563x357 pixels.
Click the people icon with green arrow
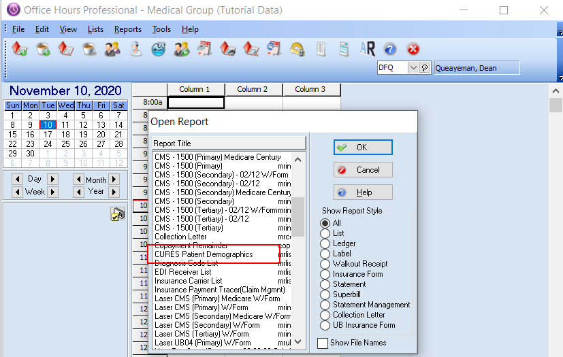(x=181, y=49)
